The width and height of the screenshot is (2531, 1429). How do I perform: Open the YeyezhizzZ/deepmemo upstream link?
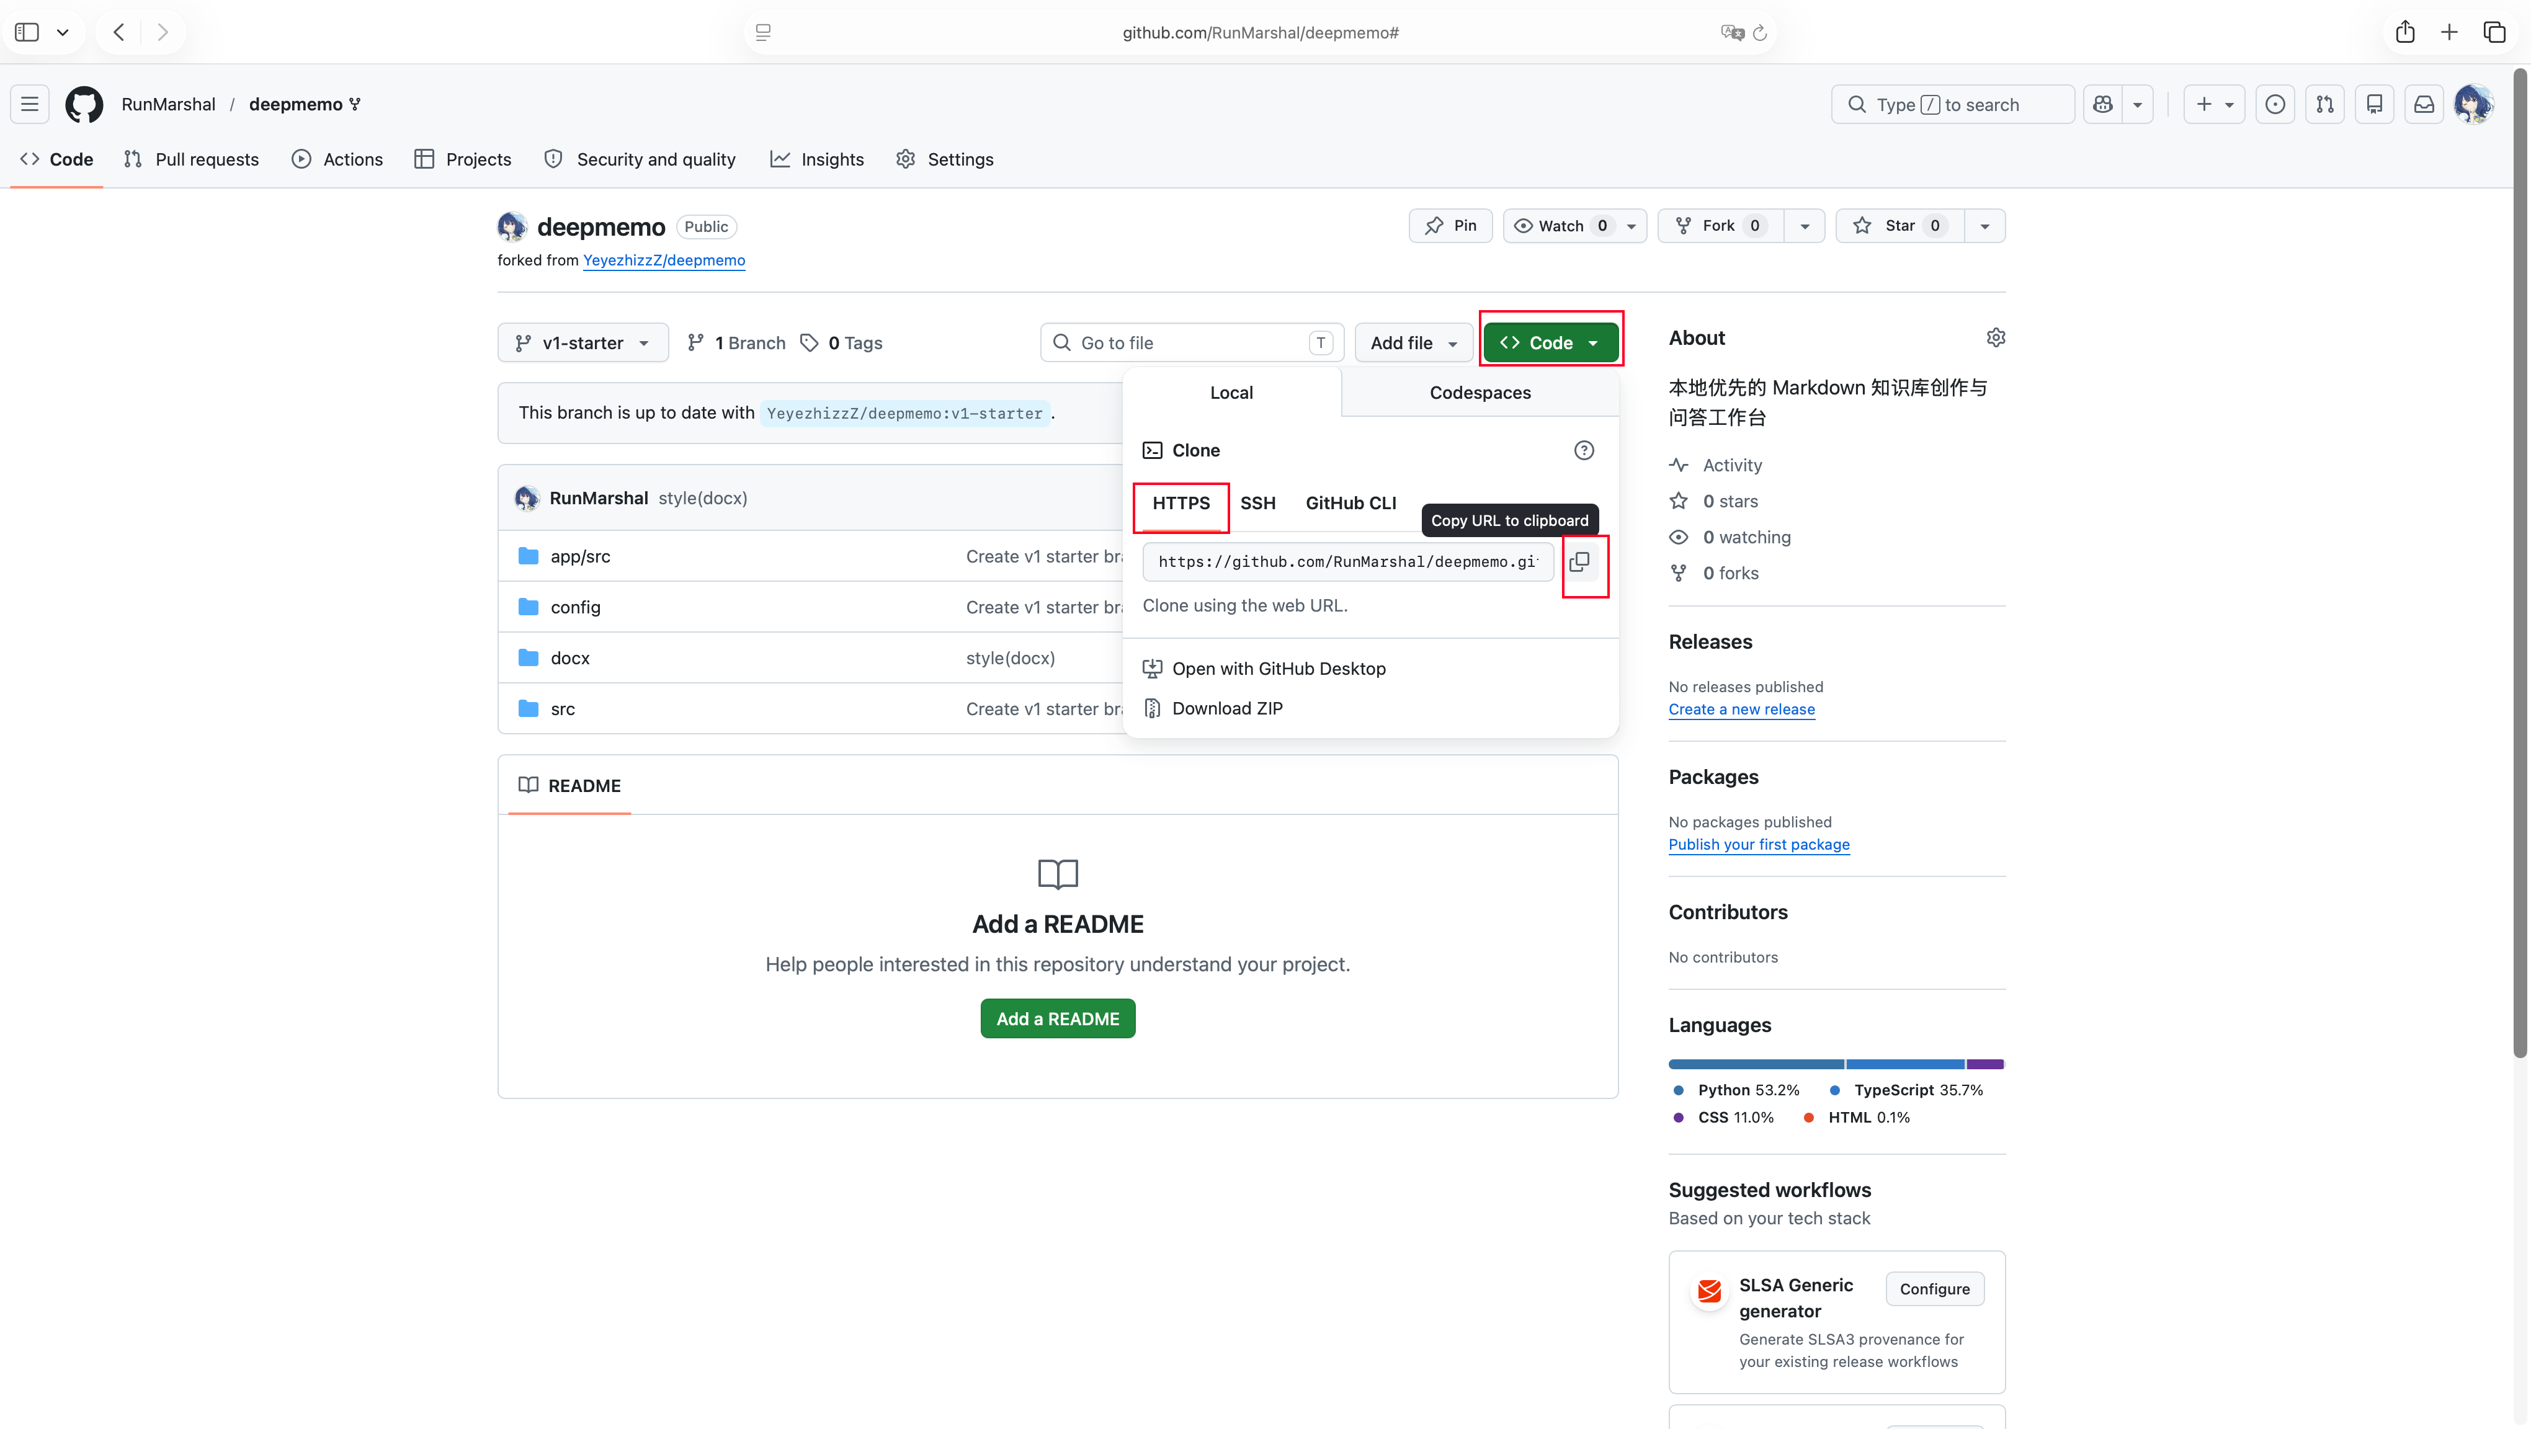[x=664, y=260]
